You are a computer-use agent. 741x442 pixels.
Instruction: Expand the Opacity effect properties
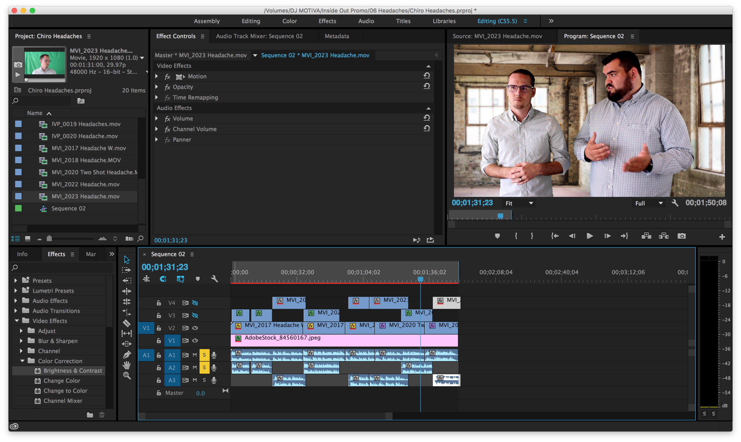[x=156, y=87]
